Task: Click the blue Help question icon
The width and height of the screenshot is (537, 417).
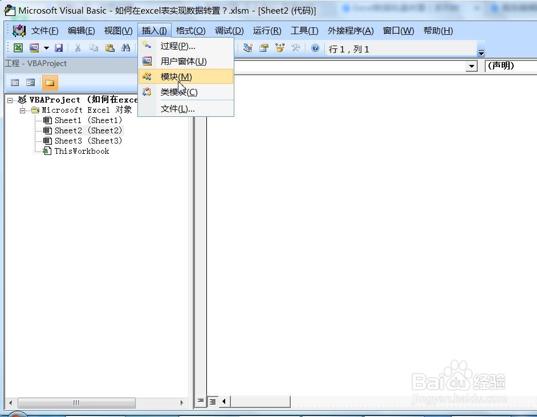Action: [315, 48]
